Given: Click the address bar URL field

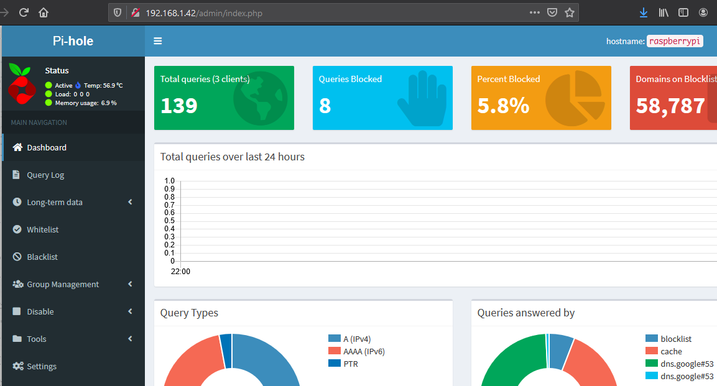Looking at the screenshot, I should 330,12.
